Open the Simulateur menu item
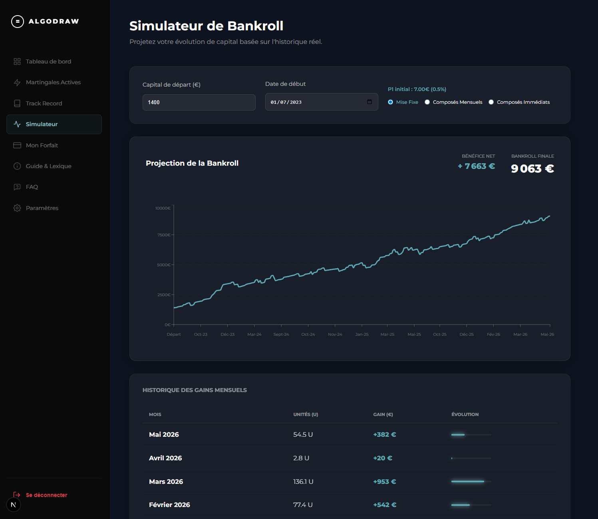Image resolution: width=598 pixels, height=519 pixels. pyautogui.click(x=54, y=124)
